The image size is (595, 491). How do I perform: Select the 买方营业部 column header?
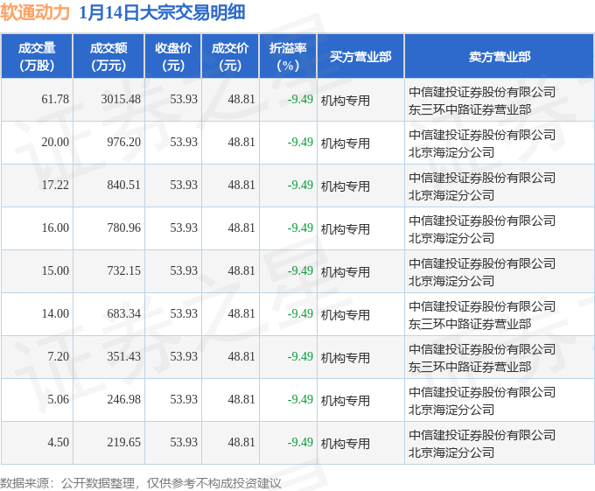pos(360,57)
